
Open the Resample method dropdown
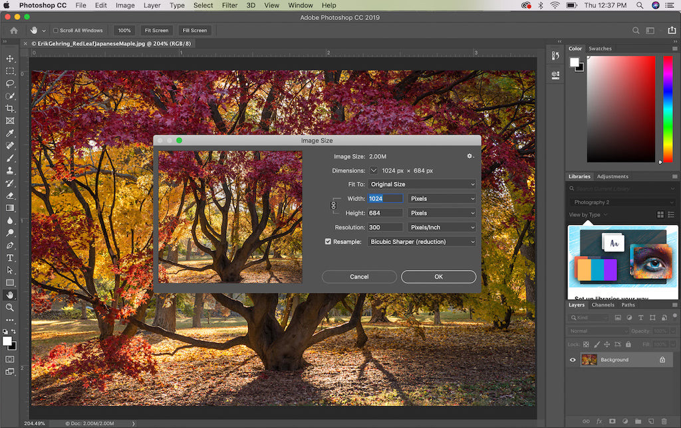[422, 242]
